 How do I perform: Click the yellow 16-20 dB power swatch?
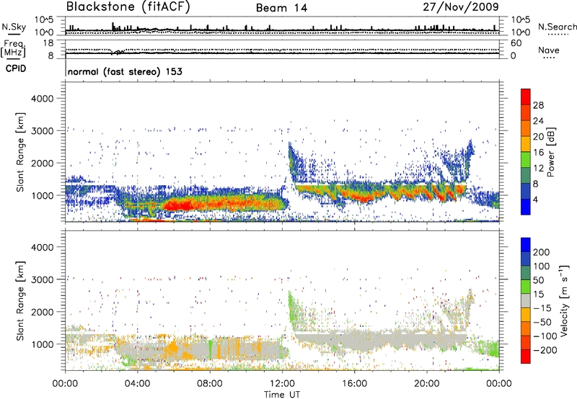(x=526, y=144)
